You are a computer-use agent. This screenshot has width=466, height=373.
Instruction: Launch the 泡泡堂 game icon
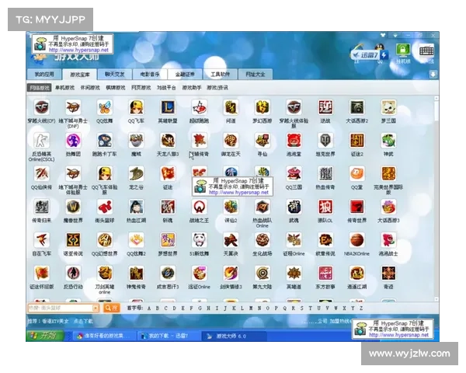[x=294, y=141]
